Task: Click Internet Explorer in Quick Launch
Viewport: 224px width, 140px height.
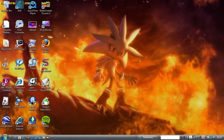Action: click(x=24, y=137)
